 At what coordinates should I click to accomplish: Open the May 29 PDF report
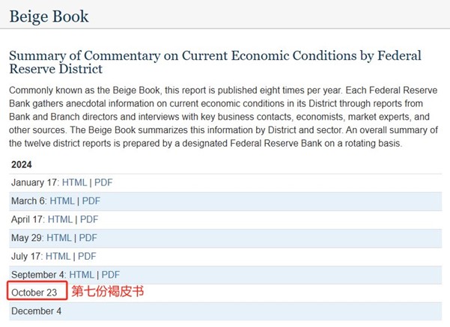click(88, 238)
